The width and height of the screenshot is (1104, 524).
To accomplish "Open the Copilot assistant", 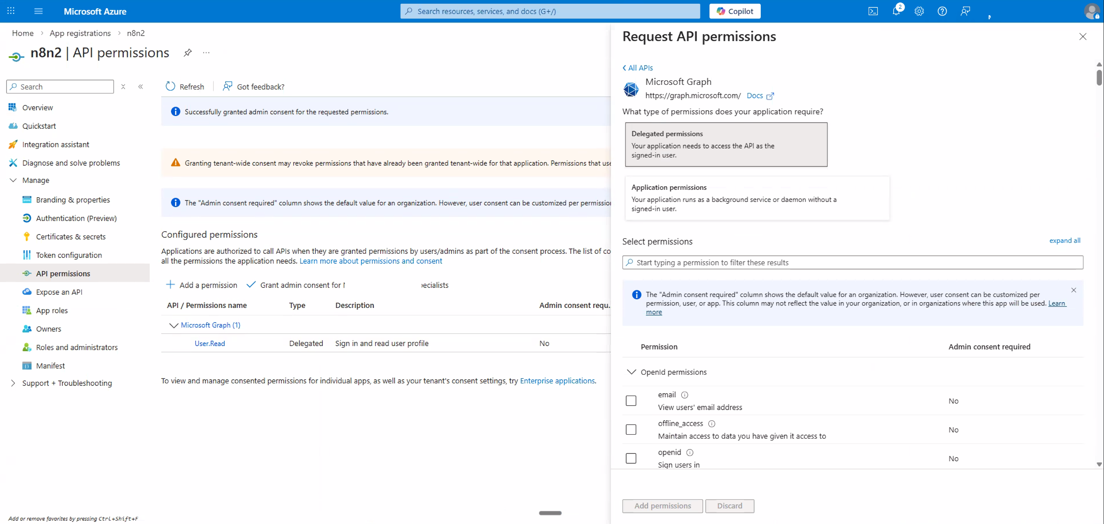I will pos(734,11).
